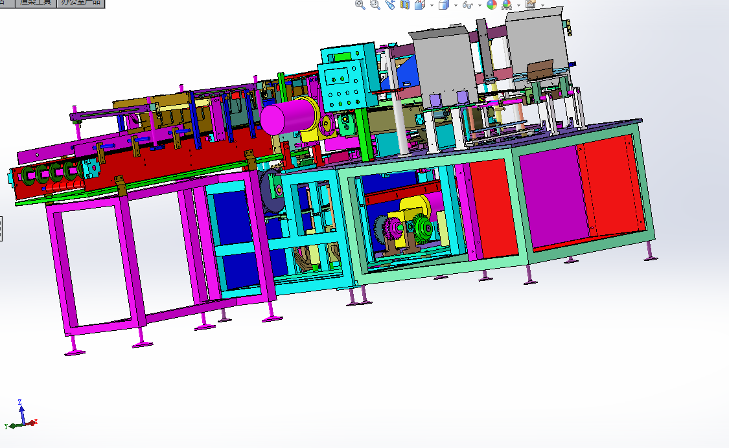The image size is (729, 448).
Task: Expand the View Orientation dropdown arrow
Action: [432, 6]
